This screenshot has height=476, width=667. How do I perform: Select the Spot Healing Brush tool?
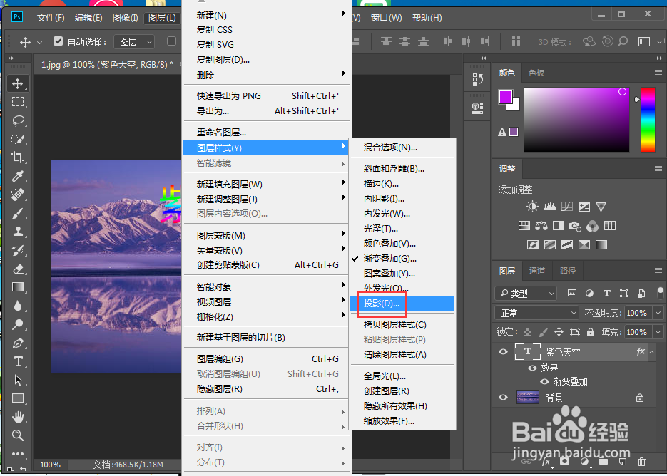tap(17, 195)
